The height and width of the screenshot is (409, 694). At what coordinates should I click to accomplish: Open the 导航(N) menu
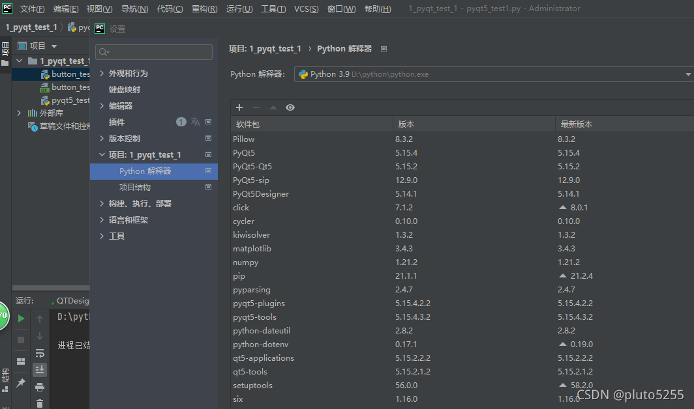(134, 9)
